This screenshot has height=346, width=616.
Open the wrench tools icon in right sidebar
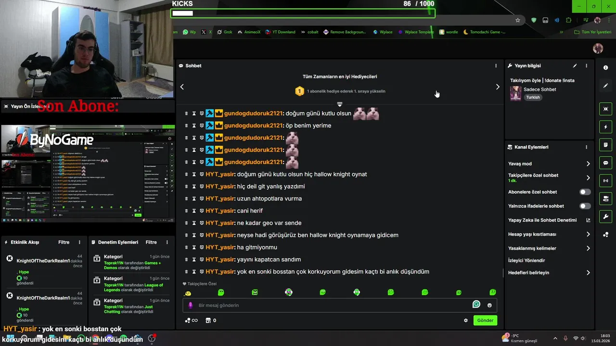[x=605, y=217]
